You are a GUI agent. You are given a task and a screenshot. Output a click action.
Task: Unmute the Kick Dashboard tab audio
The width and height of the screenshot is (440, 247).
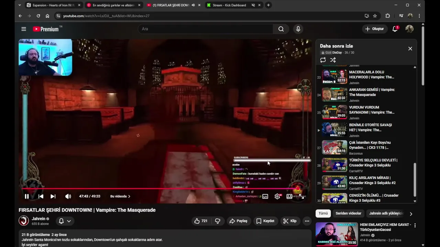tap(253, 5)
